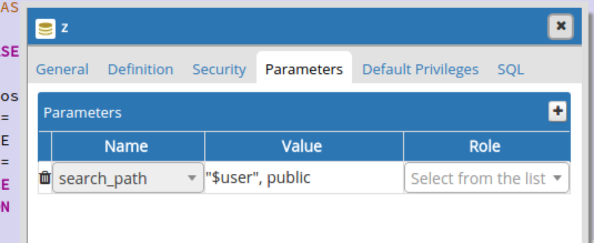The width and height of the screenshot is (594, 243).
Task: Switch to the General tab
Action: tap(62, 69)
